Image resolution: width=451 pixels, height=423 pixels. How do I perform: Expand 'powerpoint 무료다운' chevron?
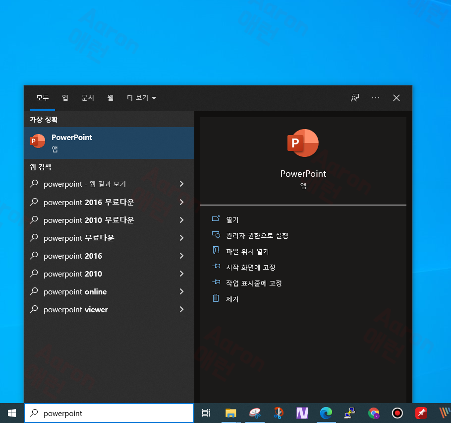[x=181, y=238]
